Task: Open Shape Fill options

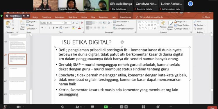Action: click(x=181, y=22)
